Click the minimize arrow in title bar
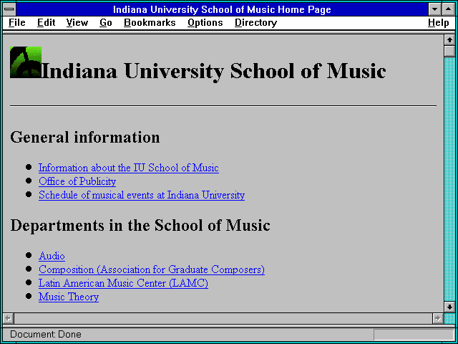The height and width of the screenshot is (344, 458). coord(435,9)
